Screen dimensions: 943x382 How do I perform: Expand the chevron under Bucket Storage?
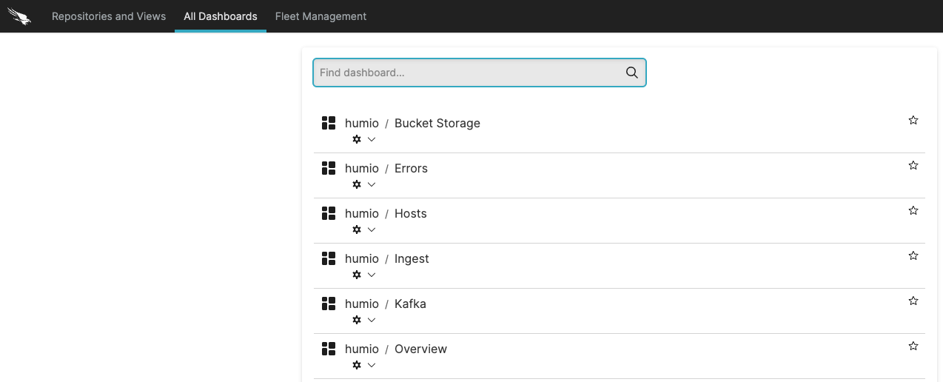(x=372, y=139)
